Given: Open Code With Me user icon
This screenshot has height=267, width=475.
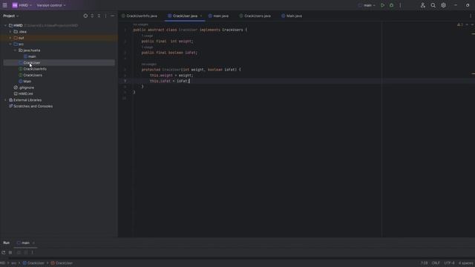Looking at the screenshot, I should [423, 5].
